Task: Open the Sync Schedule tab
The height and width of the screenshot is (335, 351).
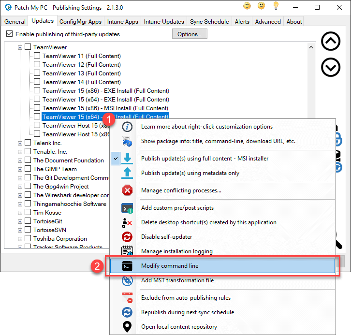Action: click(x=209, y=22)
